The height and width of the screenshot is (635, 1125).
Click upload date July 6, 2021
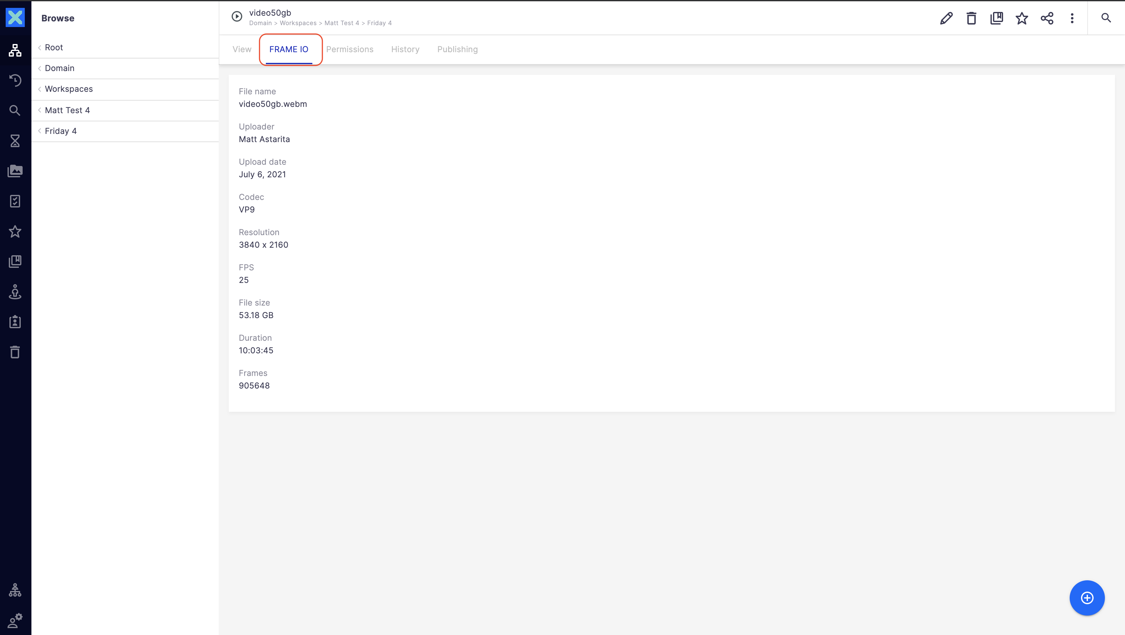(x=262, y=174)
